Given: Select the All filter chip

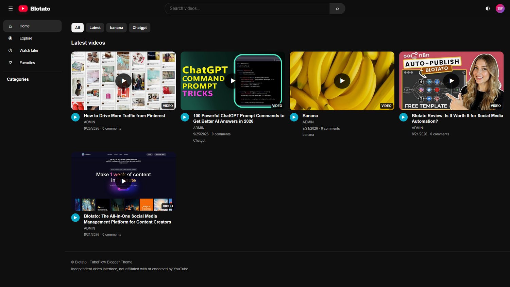Looking at the screenshot, I should tap(78, 28).
